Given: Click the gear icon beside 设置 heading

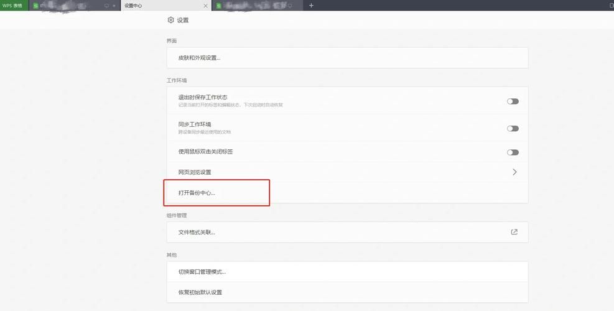Looking at the screenshot, I should [170, 20].
